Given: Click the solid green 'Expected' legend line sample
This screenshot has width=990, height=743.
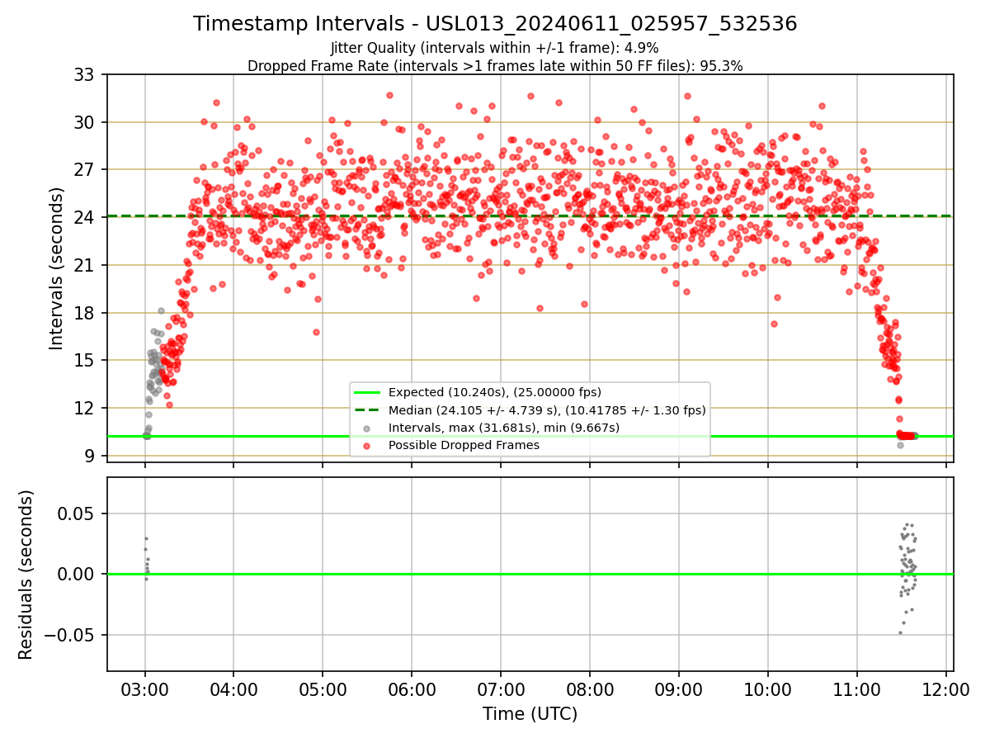Looking at the screenshot, I should [366, 392].
